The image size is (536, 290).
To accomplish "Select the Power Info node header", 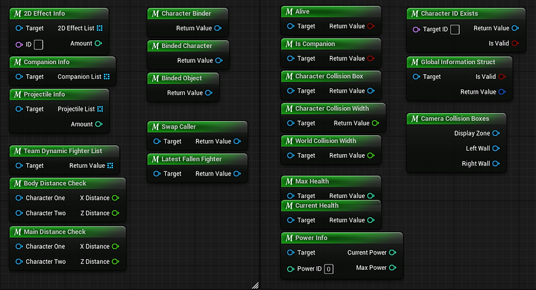I will [342, 238].
